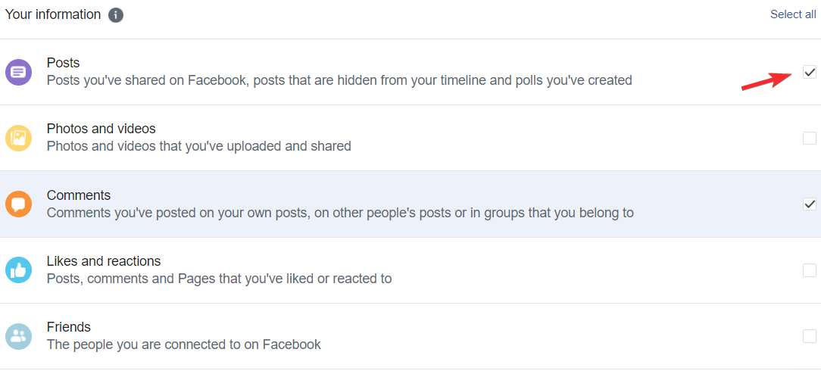
Task: Uncheck the Comments checkbox
Action: point(810,204)
